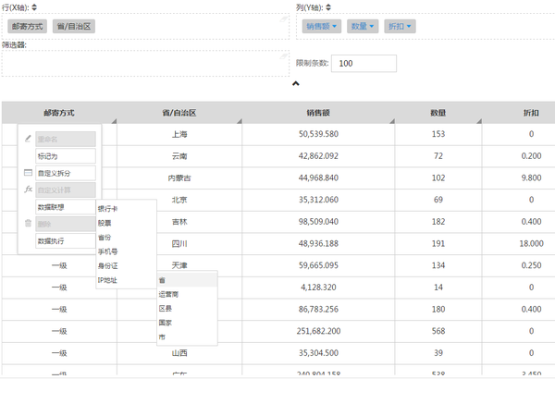Click inside the empty 筛选器 filter box

pyautogui.click(x=145, y=63)
